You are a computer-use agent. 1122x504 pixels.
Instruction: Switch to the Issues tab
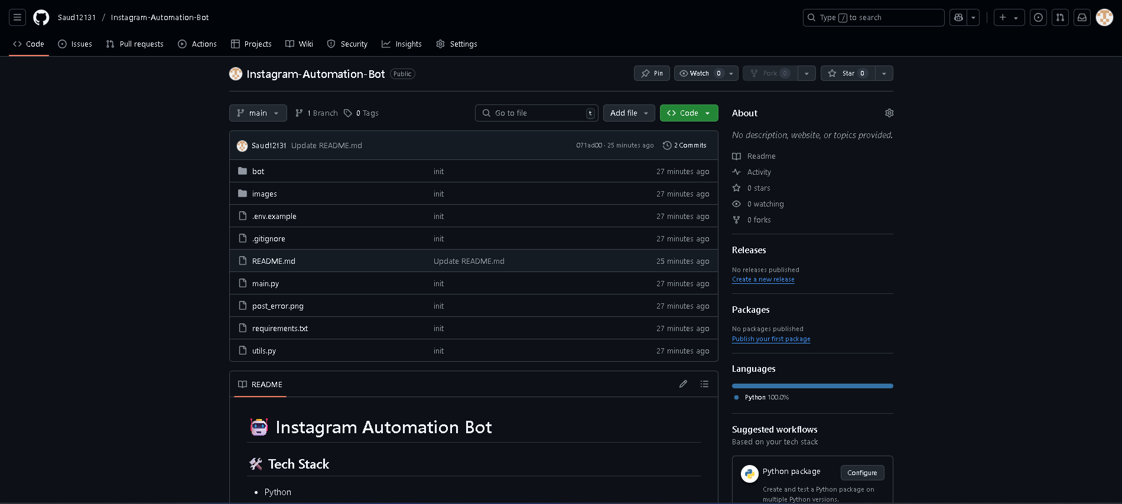pos(75,44)
